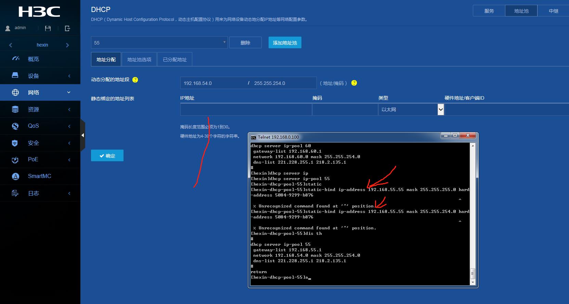Click the QoS sidebar icon

pyautogui.click(x=15, y=126)
